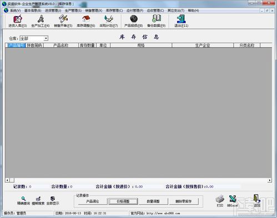The image size is (277, 218).
Task: Expand the 仓库 warehouse dropdown
Action: [x=46, y=38]
